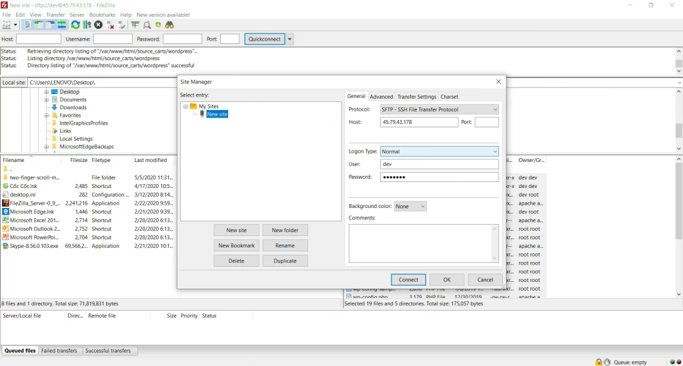The width and height of the screenshot is (683, 366).
Task: Click the Duplicate button
Action: coord(285,261)
